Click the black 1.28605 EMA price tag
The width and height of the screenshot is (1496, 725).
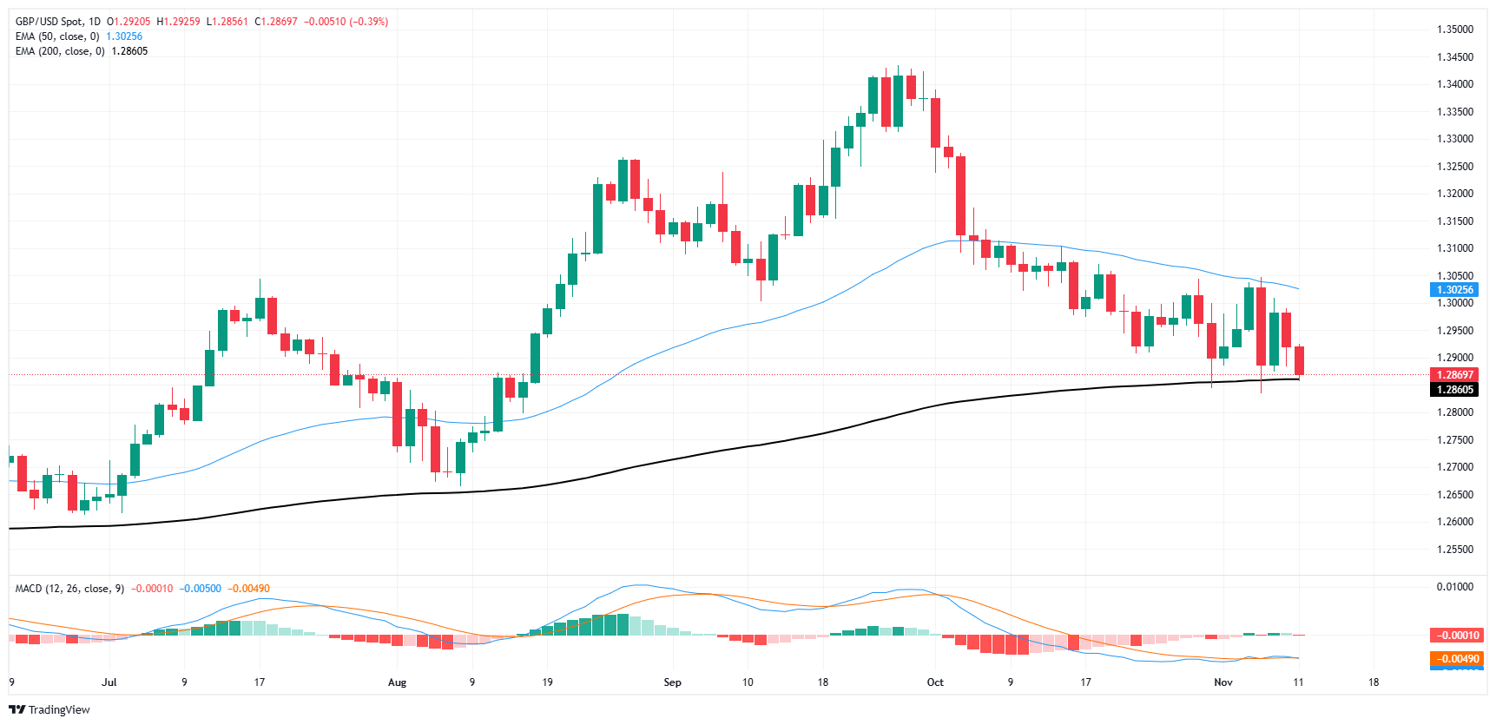pyautogui.click(x=1453, y=390)
